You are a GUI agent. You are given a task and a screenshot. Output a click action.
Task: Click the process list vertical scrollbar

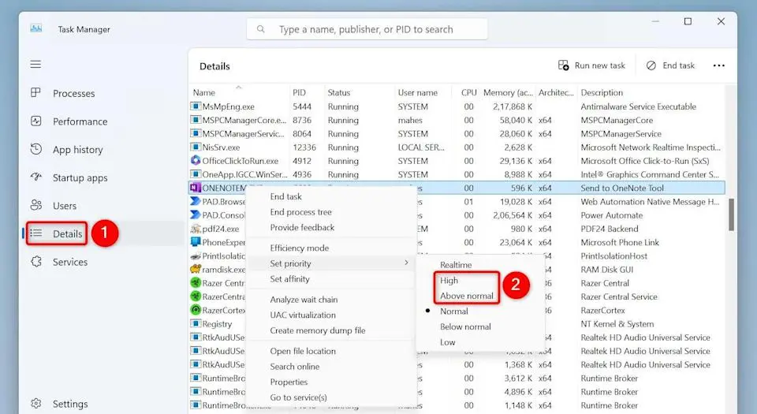click(x=732, y=214)
